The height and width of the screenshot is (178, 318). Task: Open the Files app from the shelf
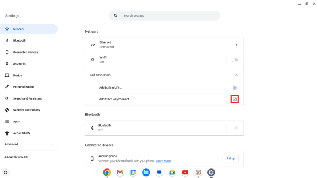pos(146,172)
